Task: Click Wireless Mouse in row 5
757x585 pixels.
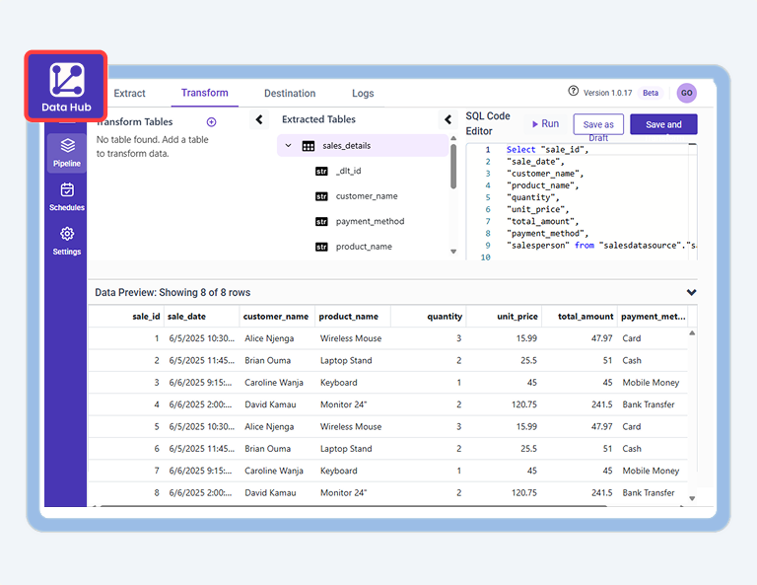Action: click(x=351, y=427)
